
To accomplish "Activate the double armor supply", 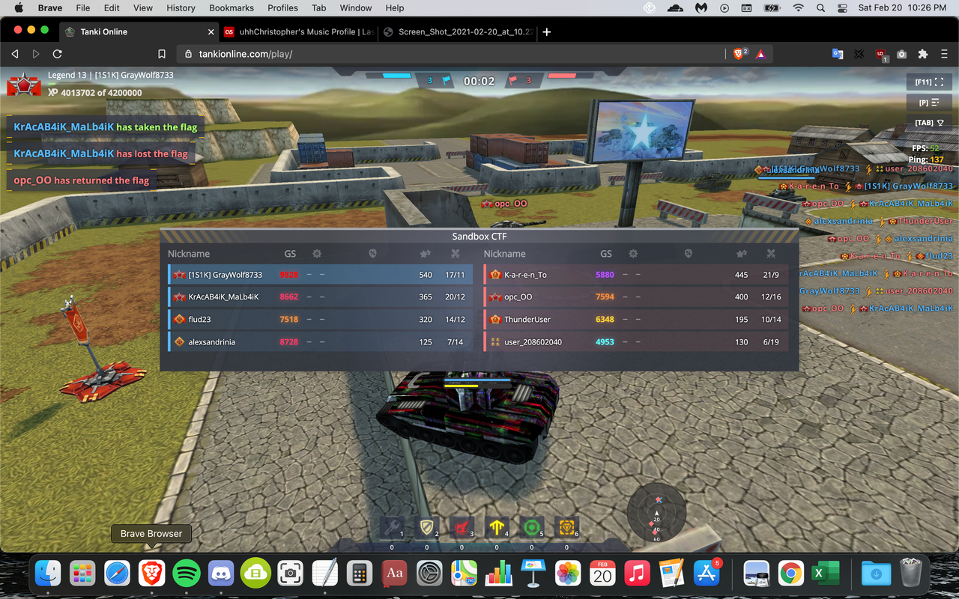I will tap(427, 527).
